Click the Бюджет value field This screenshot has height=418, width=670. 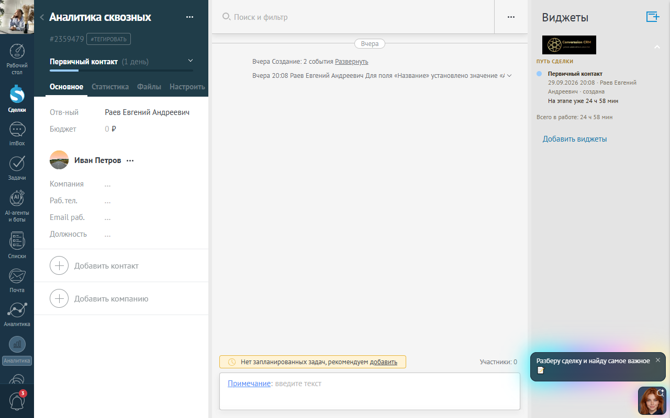[x=110, y=129]
